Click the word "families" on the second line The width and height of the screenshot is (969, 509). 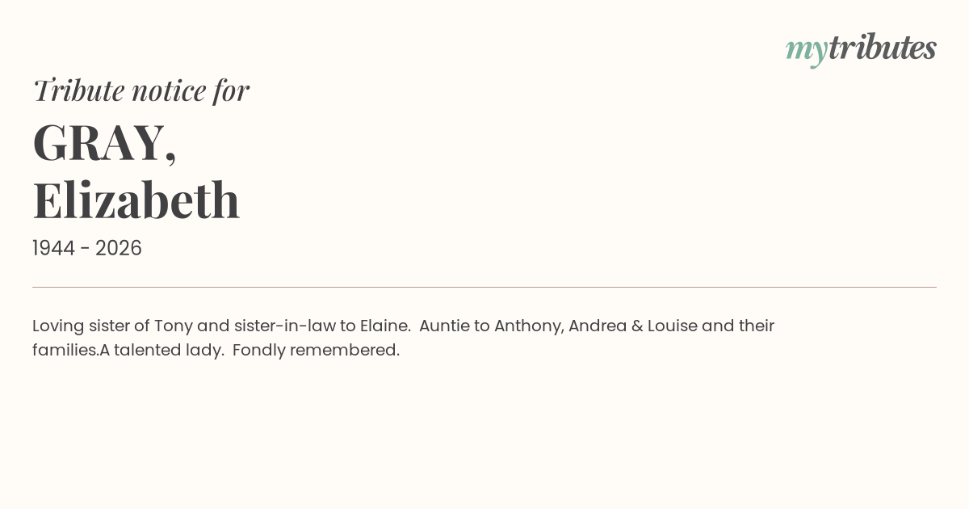click(x=65, y=351)
